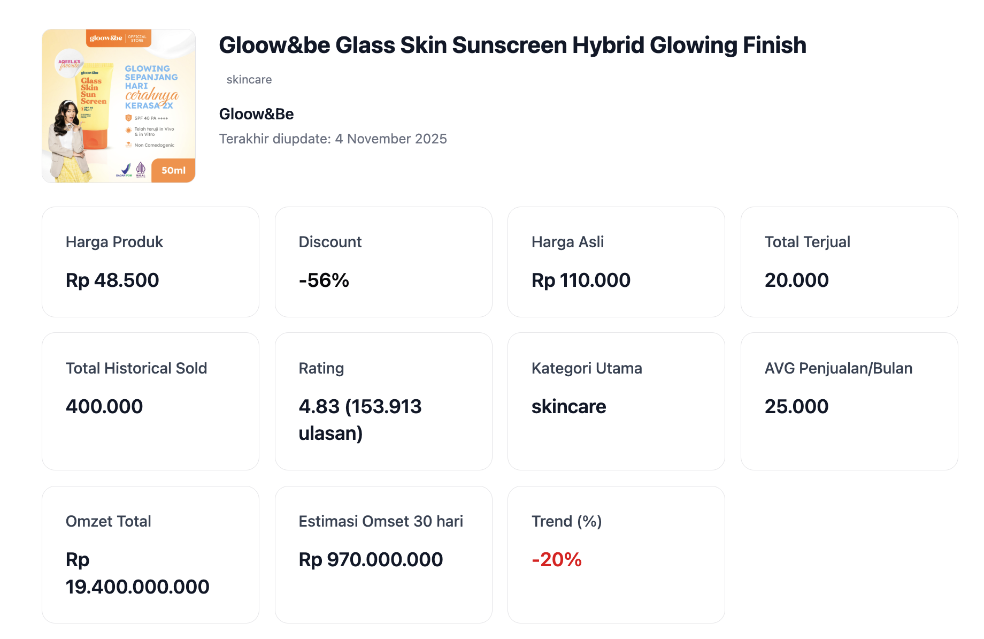Click the Total Terjual card
This screenshot has width=984, height=639.
[849, 262]
